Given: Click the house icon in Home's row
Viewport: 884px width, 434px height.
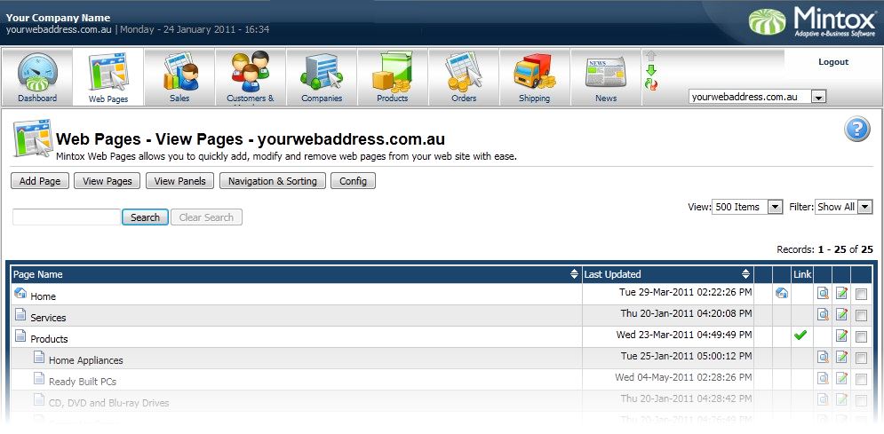Looking at the screenshot, I should 782,293.
